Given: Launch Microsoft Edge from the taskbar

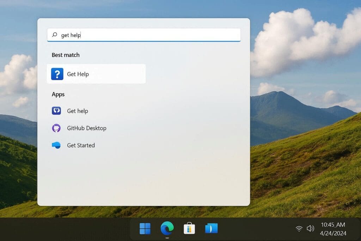Looking at the screenshot, I should [167, 229].
